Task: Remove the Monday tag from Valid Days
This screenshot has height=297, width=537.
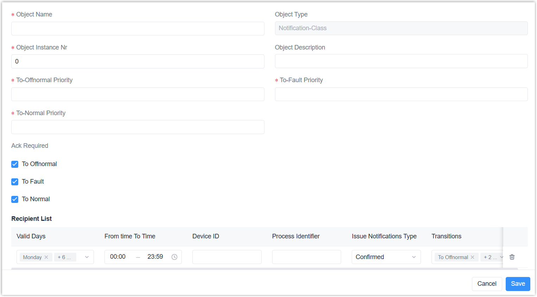Action: pos(46,257)
